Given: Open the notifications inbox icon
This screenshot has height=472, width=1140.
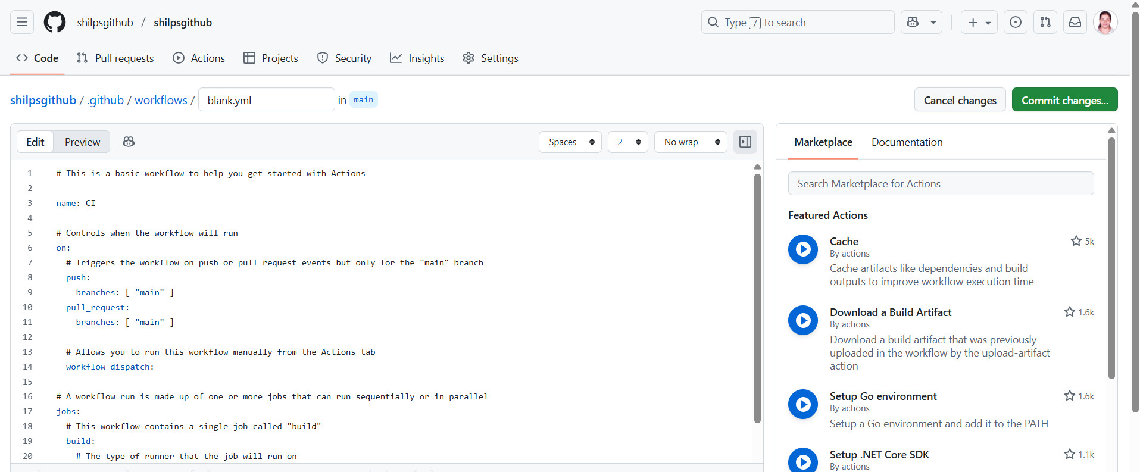Looking at the screenshot, I should (x=1075, y=23).
